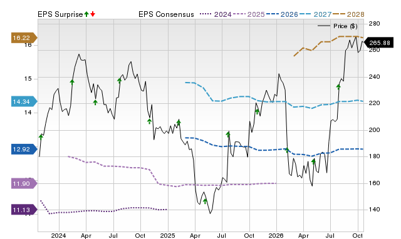Click the red down arrow in EPS Surprise legend
The width and height of the screenshot is (401, 239).
(93, 14)
